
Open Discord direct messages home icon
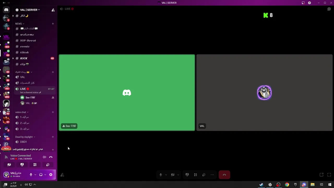(x=6, y=10)
